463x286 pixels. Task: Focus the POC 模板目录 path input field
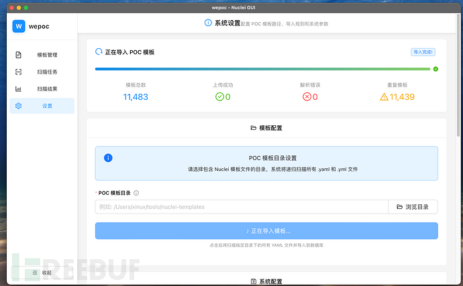pos(242,207)
